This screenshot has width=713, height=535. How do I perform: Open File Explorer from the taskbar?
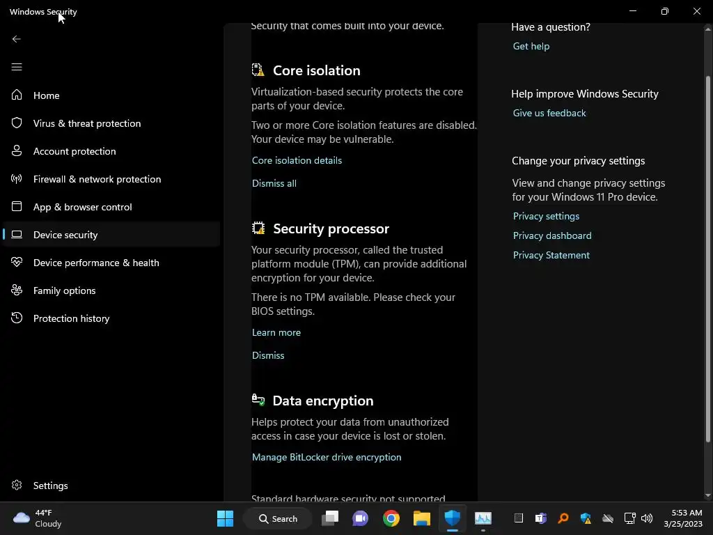point(421,518)
